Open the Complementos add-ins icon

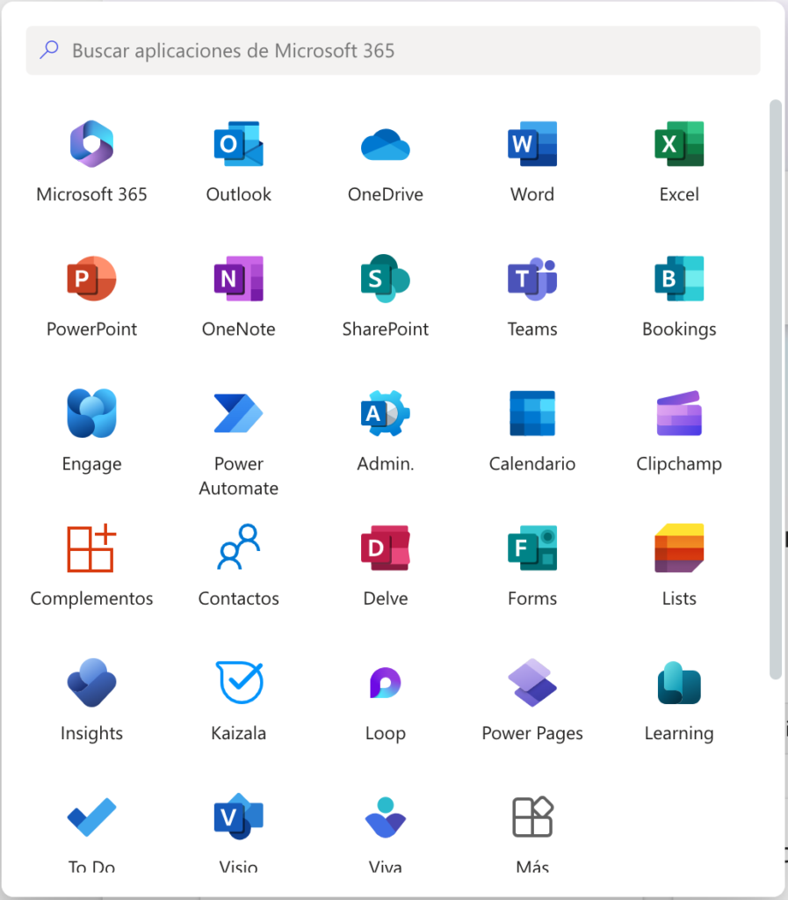coord(91,548)
